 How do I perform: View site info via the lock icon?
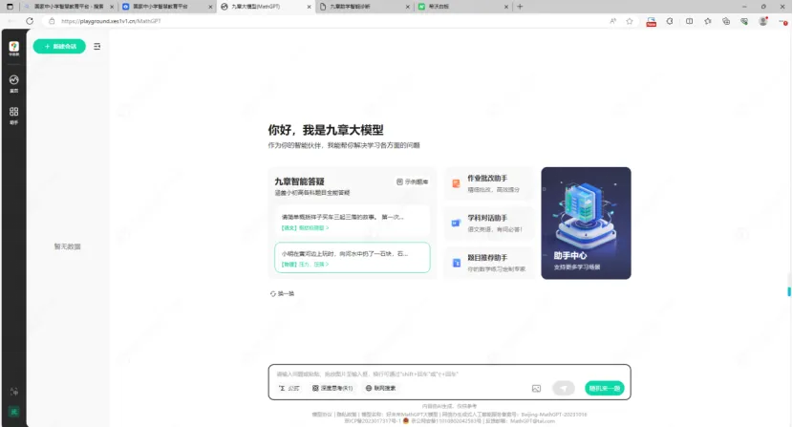tap(52, 21)
